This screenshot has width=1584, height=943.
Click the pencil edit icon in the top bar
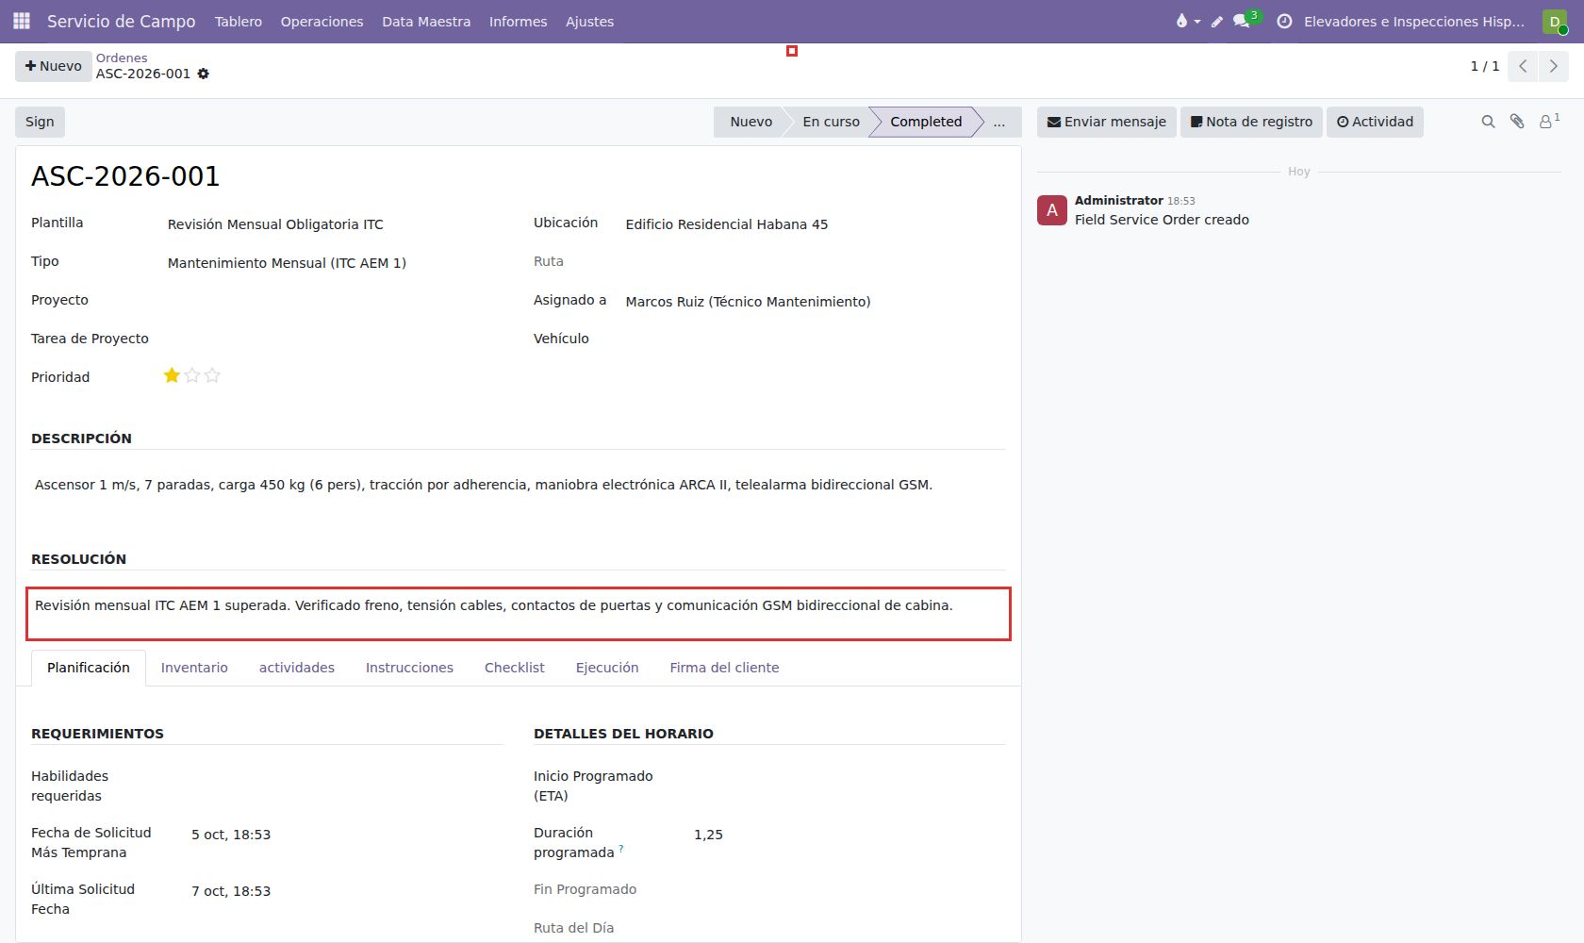pyautogui.click(x=1217, y=21)
